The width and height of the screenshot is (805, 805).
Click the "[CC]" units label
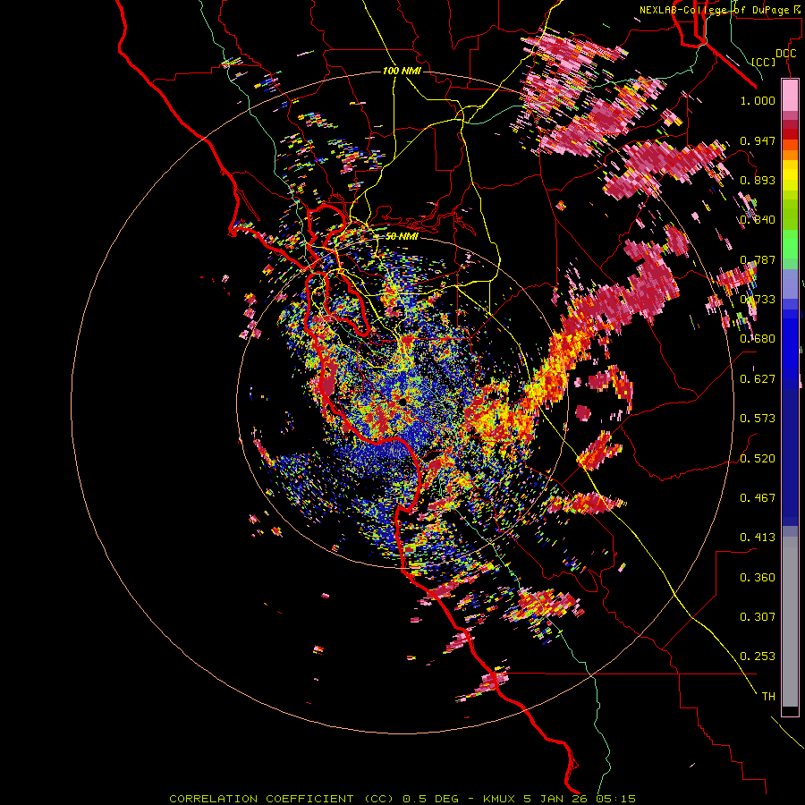click(764, 62)
